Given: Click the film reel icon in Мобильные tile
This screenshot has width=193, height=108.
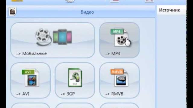Looking at the screenshot, I should [43, 37].
